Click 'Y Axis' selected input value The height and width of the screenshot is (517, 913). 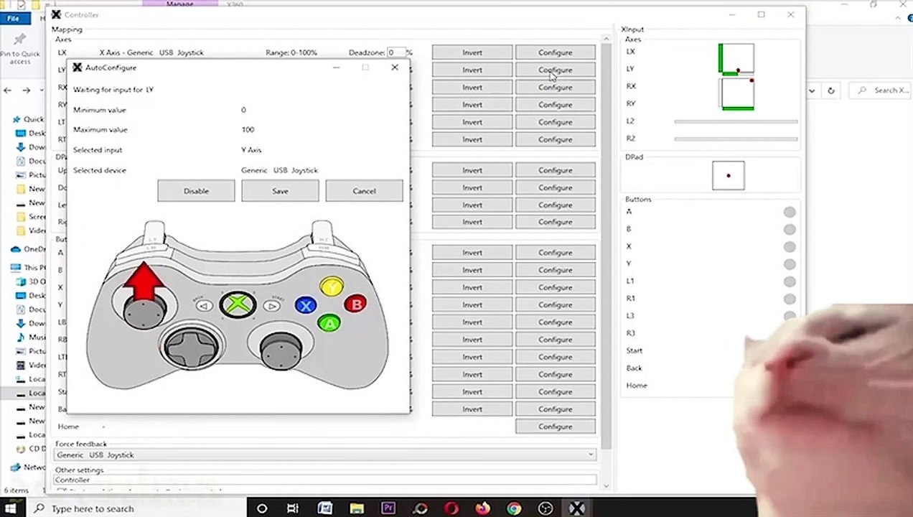click(251, 150)
